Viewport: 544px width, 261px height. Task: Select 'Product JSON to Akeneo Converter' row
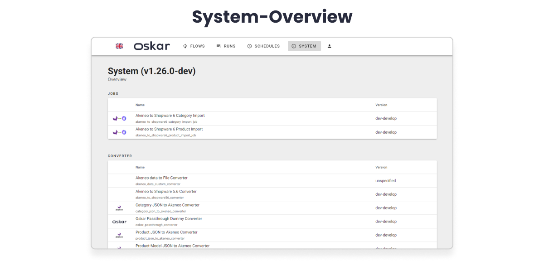272,235
